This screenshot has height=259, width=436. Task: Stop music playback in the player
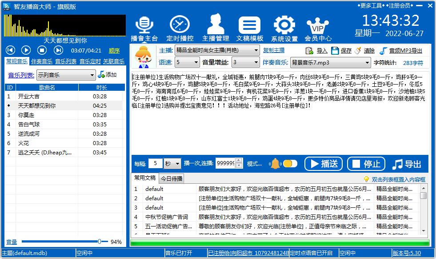[x=42, y=50]
